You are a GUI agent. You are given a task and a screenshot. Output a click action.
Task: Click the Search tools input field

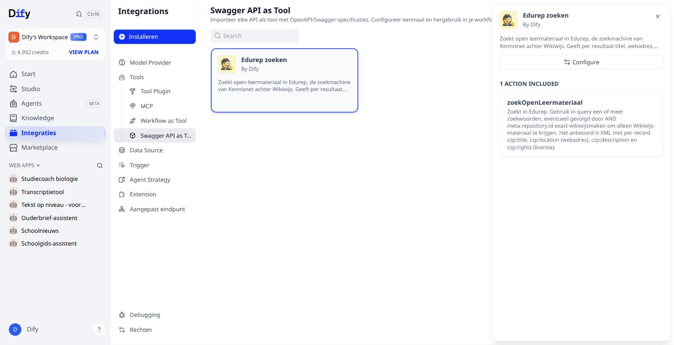[x=255, y=36]
